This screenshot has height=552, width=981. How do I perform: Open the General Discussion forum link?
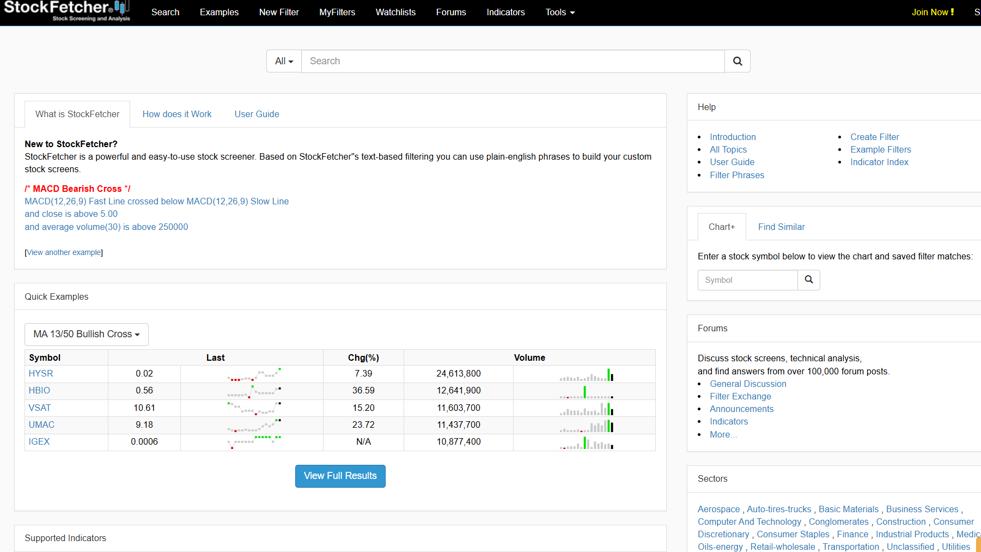748,384
